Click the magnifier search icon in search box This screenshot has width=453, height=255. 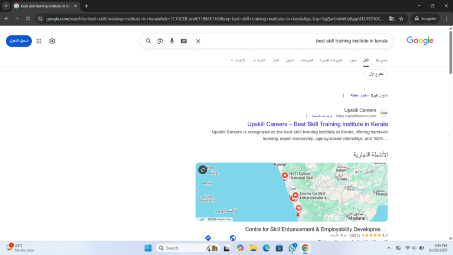point(148,41)
